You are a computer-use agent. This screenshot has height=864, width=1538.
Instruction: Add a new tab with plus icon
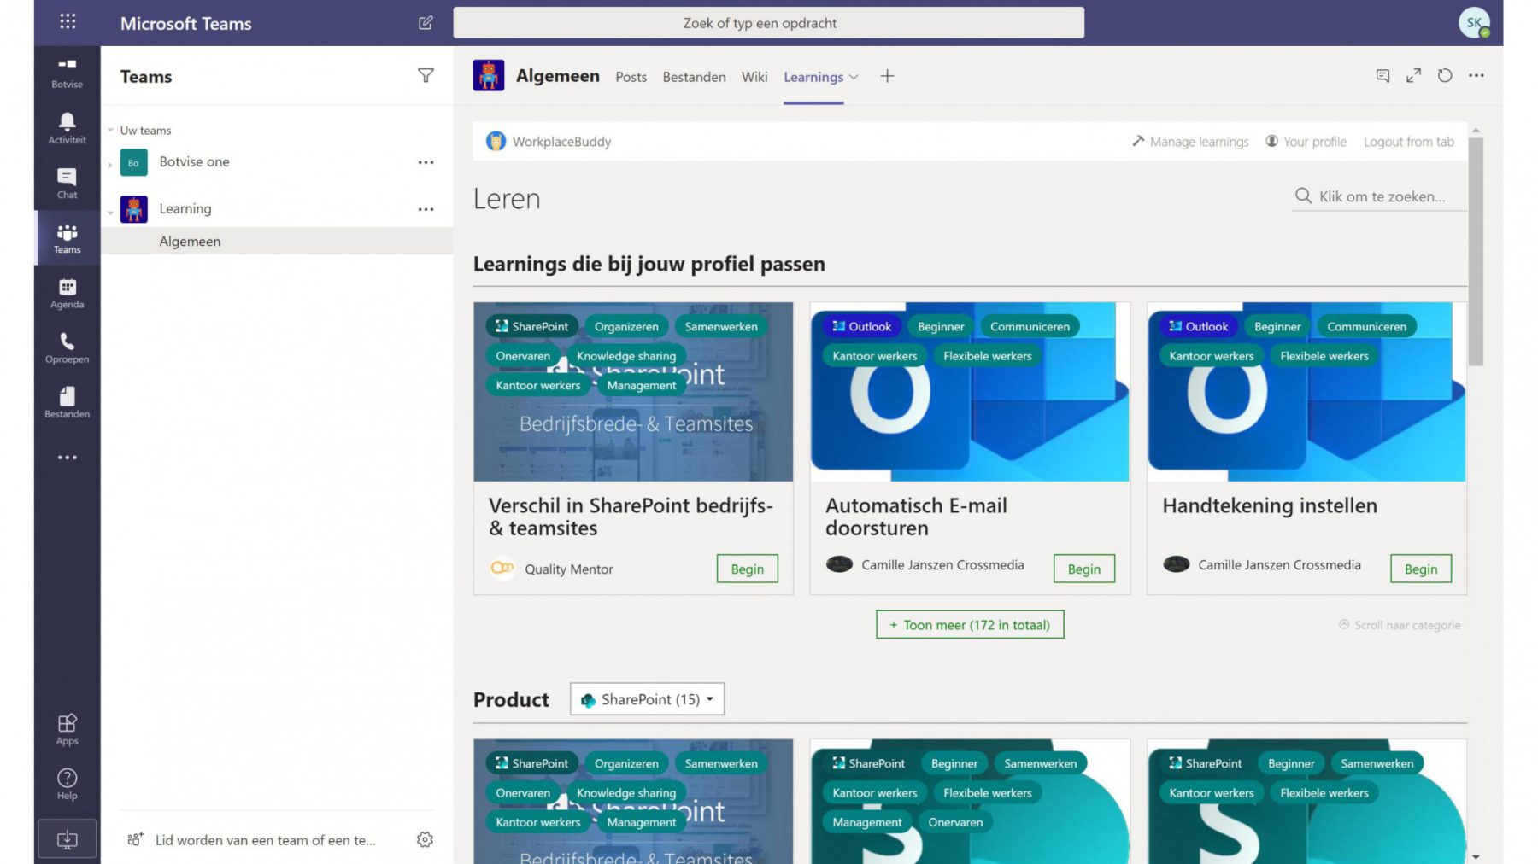[887, 76]
